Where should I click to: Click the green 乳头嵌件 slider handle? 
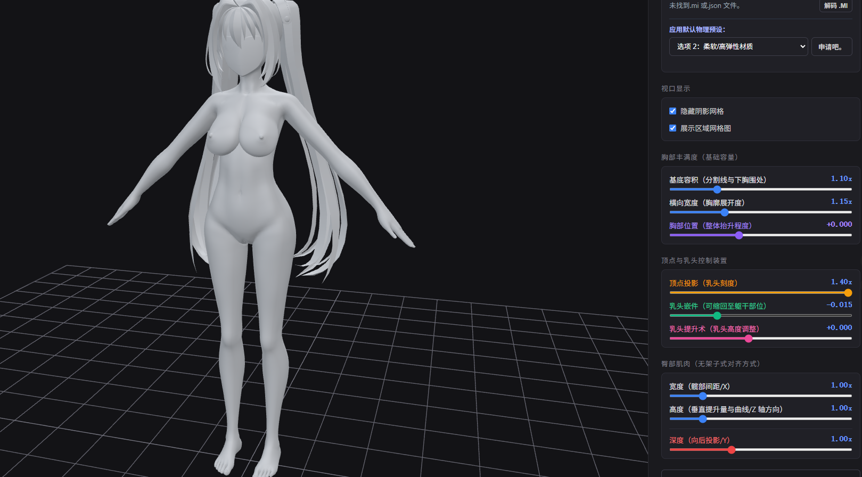(717, 316)
